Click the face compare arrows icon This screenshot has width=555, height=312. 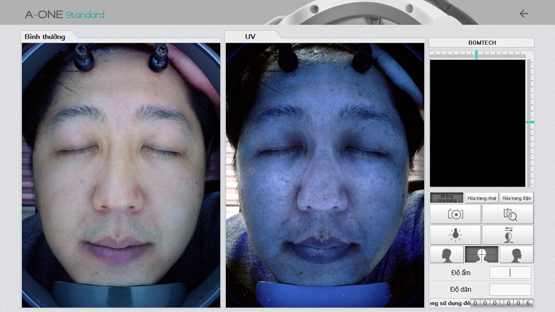click(x=508, y=235)
